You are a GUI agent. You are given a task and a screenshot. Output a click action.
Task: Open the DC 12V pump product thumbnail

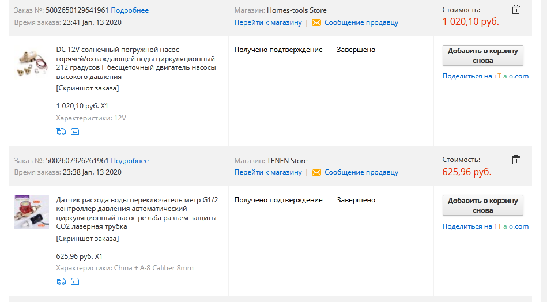(x=31, y=63)
